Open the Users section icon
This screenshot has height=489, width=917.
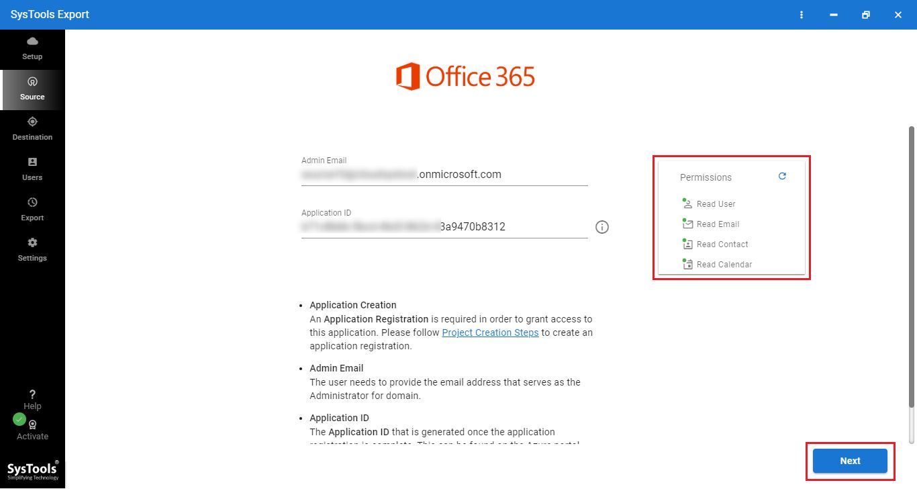tap(32, 163)
